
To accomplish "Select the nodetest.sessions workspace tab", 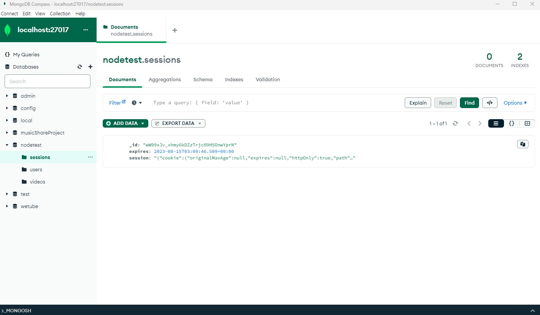I will [x=131, y=30].
